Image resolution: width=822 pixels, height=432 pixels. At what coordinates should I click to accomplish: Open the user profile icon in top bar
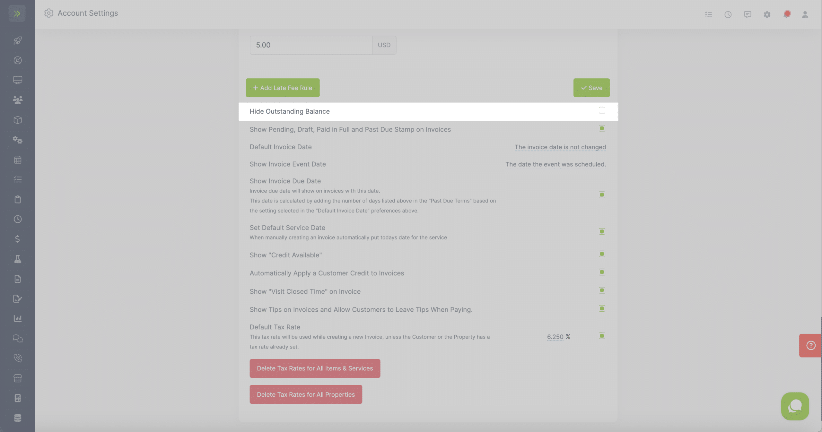(x=805, y=14)
